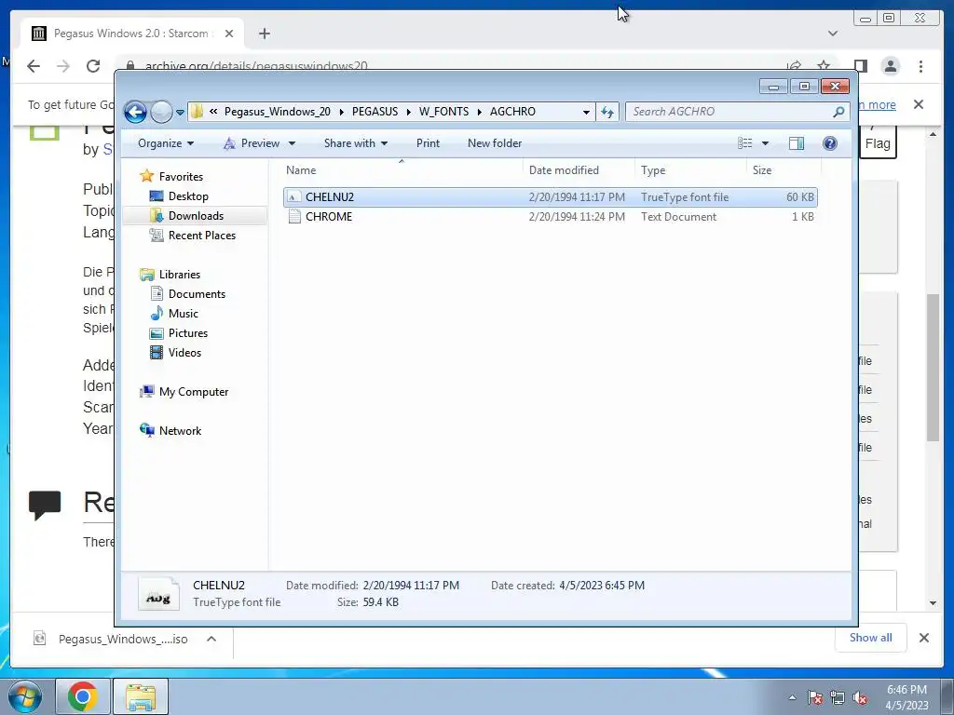Screen dimensions: 954x715
Task: Click Chrome's back arrow
Action: tap(34, 66)
